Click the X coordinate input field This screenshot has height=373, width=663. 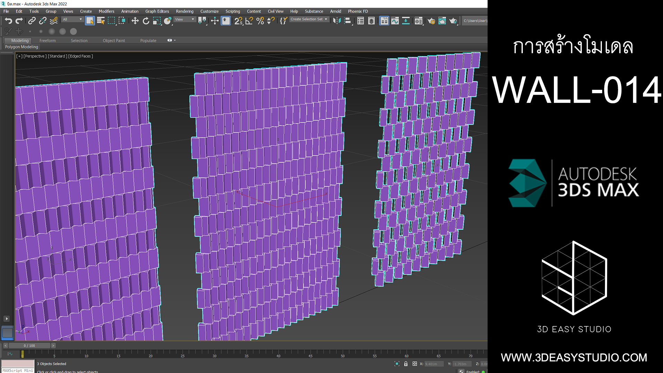433,364
